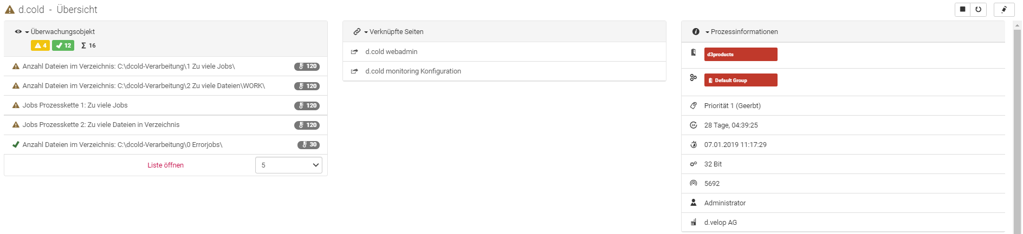This screenshot has height=234, width=1023.
Task: Click the yellow warning badge showing 4
Action: 41,45
